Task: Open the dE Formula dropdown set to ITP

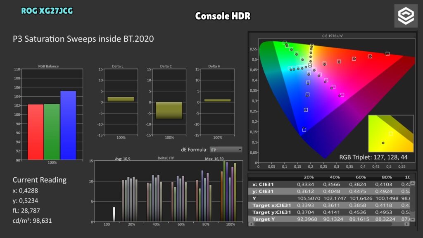Action: point(226,150)
